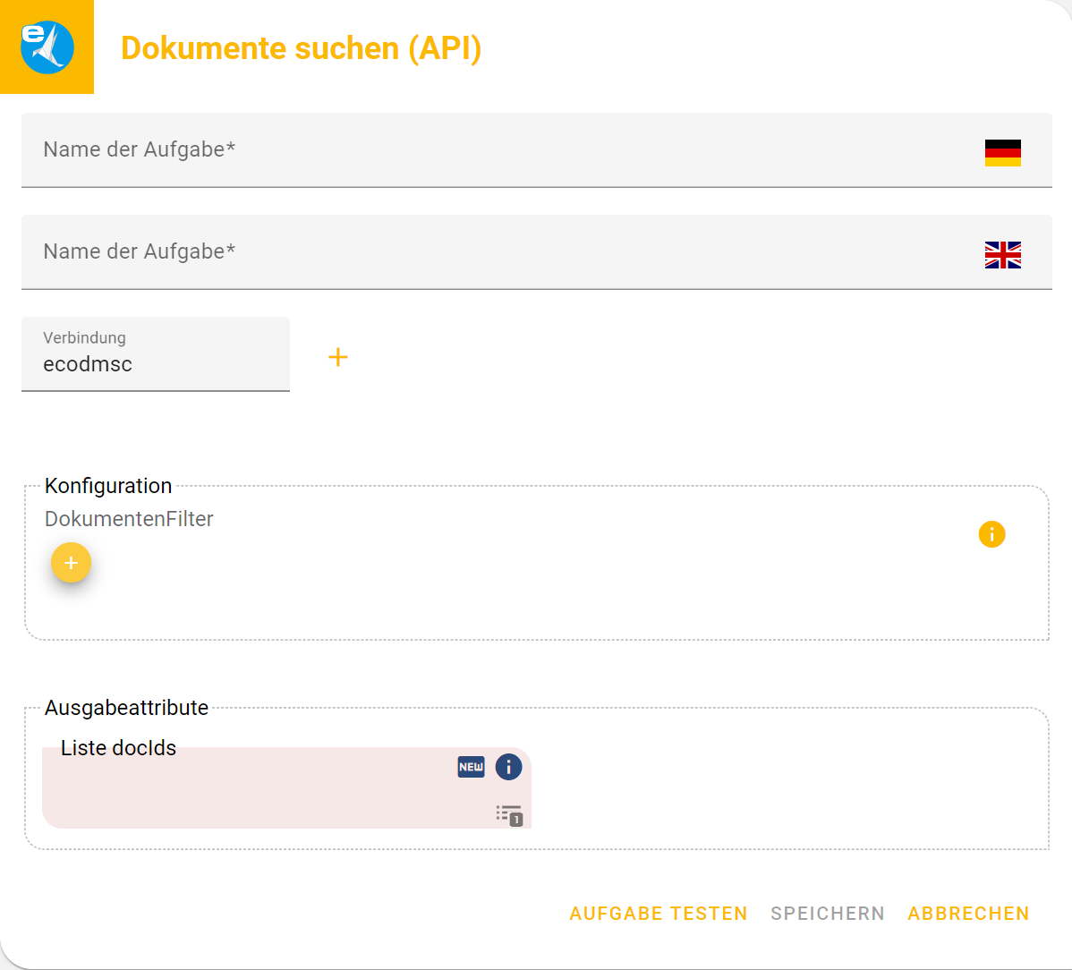Click the German flag icon
The height and width of the screenshot is (970, 1072).
(x=1002, y=153)
